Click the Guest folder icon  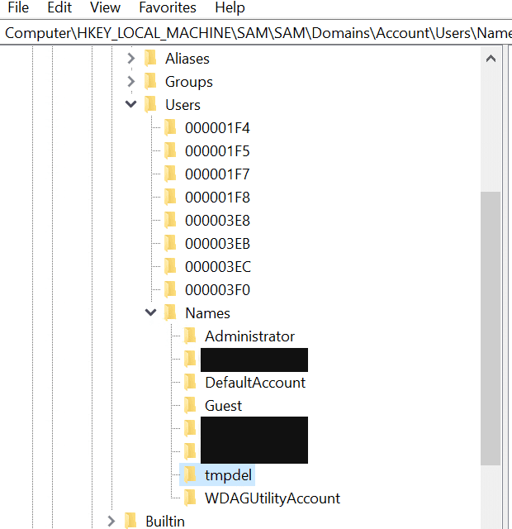(x=190, y=406)
